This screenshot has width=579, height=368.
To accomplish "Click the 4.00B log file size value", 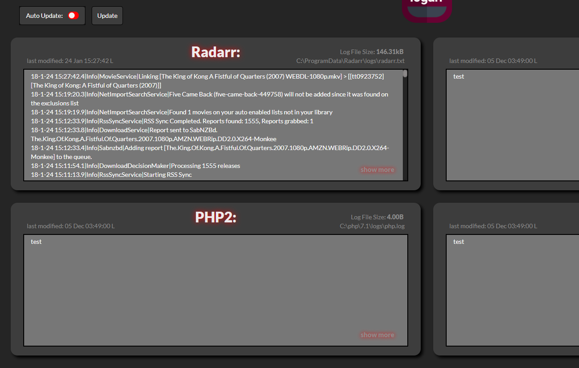I will click(395, 217).
